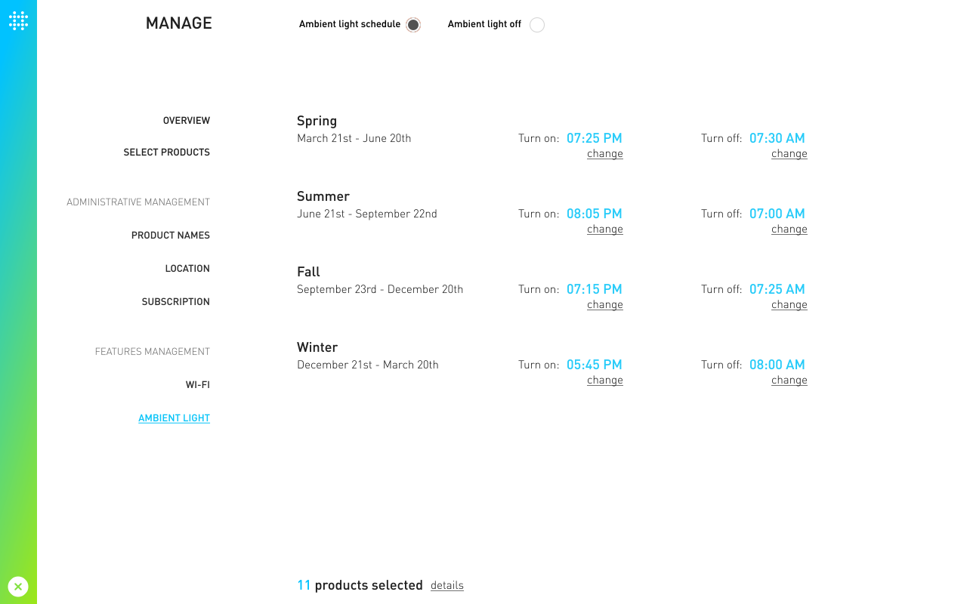Screen dimensions: 967x604
Task: Click the Features Management section label
Action: 153,352
